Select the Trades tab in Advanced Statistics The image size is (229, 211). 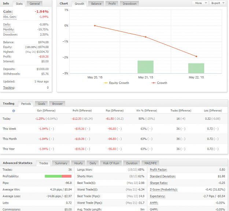44,163
